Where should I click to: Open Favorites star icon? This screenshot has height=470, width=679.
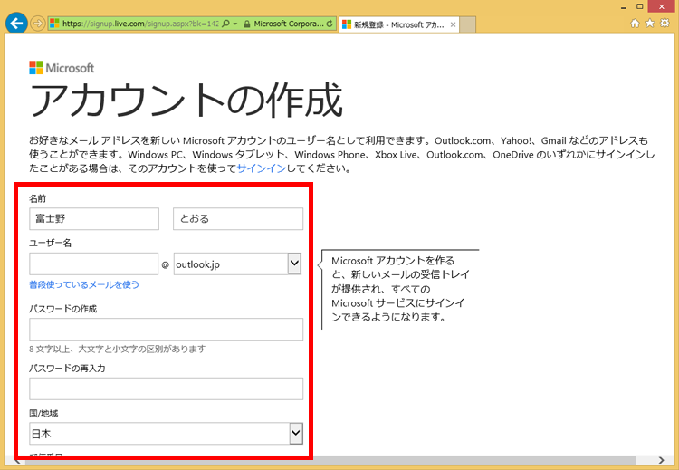click(x=649, y=24)
